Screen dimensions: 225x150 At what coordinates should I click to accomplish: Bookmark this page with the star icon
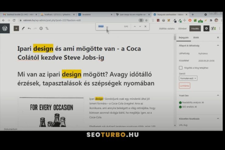coord(146,20)
